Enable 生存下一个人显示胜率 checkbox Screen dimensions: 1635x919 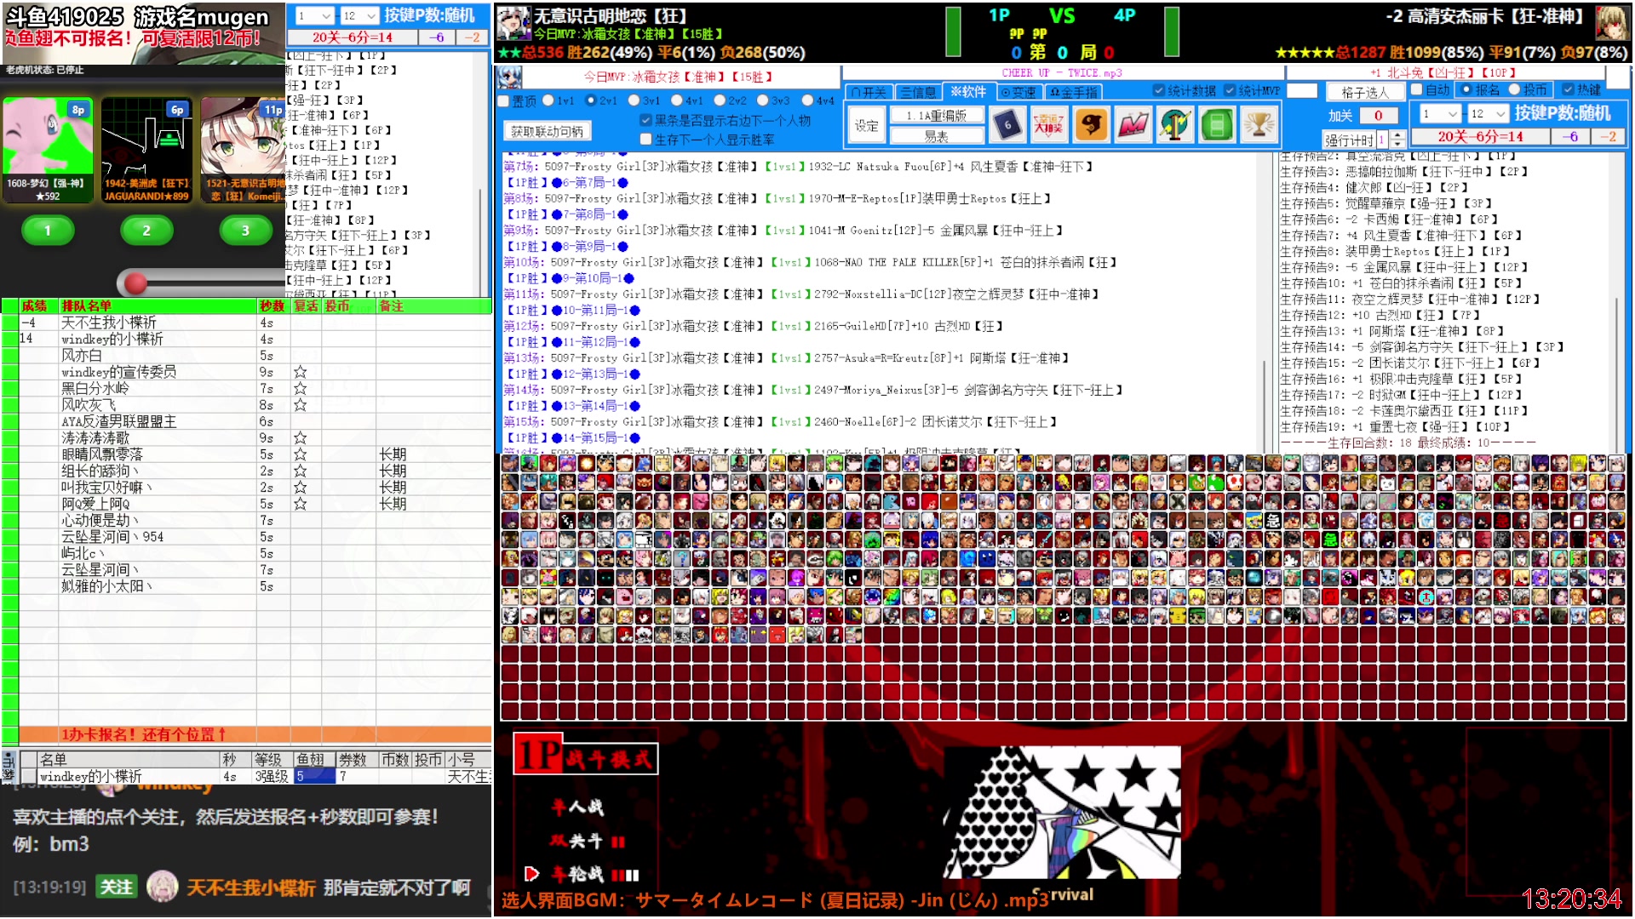point(645,139)
